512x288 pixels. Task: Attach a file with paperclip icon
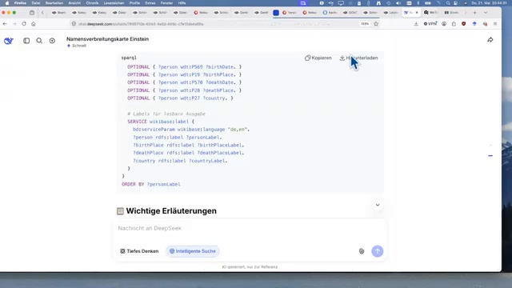point(362,251)
